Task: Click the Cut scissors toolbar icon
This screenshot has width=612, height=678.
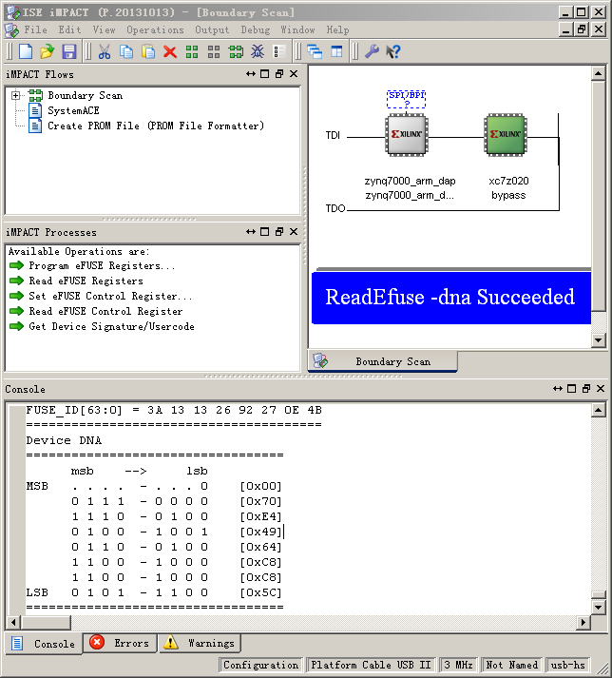Action: point(105,51)
